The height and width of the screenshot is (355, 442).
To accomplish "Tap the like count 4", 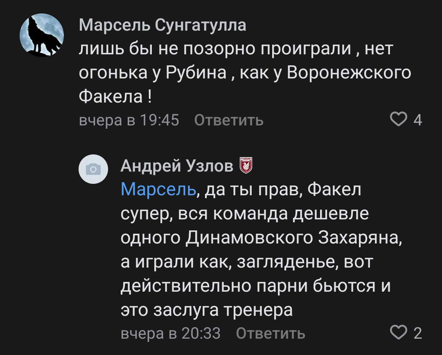I will click(x=418, y=121).
